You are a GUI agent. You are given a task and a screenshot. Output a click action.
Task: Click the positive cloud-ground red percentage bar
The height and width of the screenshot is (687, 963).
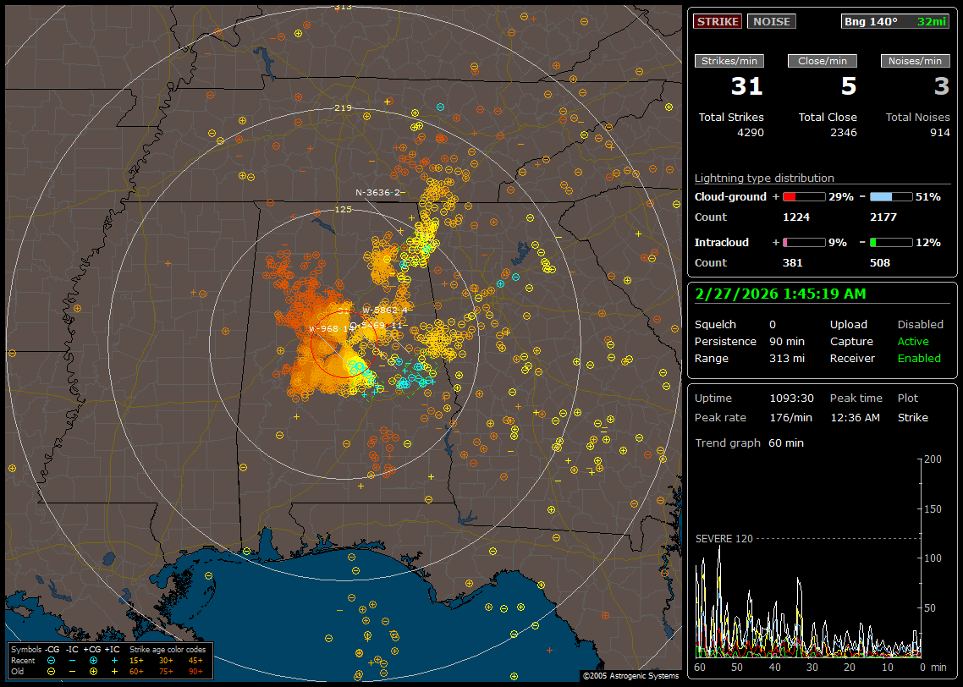click(803, 196)
